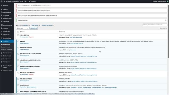Open the user greeting menu at top right
Viewport: 169px width, 95px height.
(x=161, y=1)
